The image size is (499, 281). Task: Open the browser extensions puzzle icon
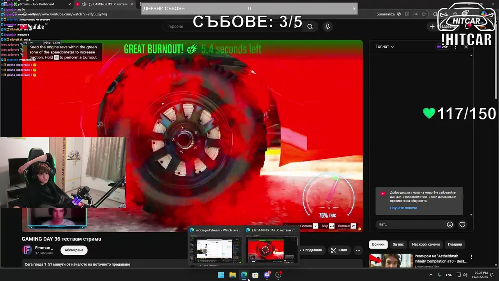coord(435,14)
